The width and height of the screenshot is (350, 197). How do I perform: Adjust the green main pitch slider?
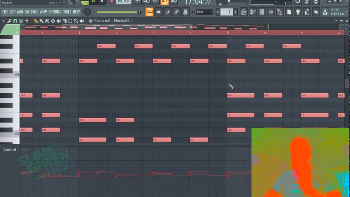(x=119, y=12)
